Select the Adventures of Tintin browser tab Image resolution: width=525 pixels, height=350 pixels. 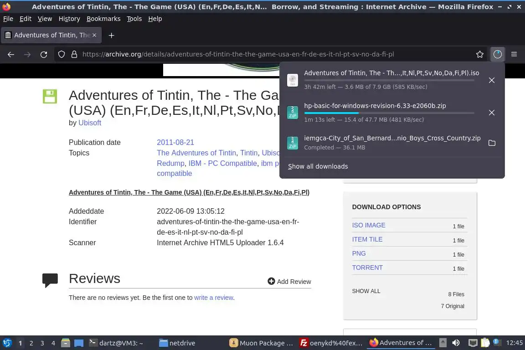click(51, 35)
